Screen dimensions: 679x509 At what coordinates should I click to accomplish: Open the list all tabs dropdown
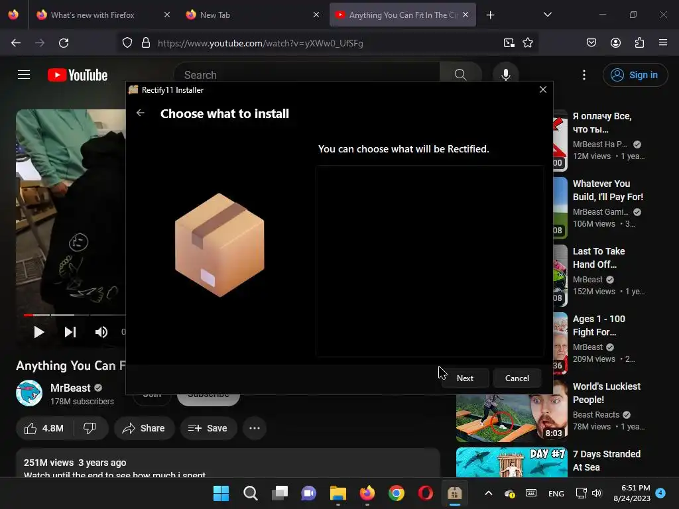tap(547, 15)
